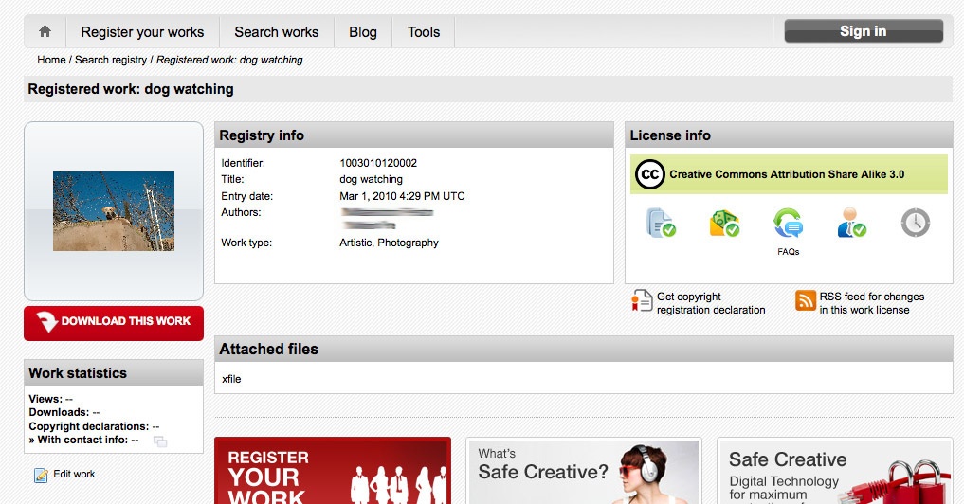The width and height of the screenshot is (964, 504).
Task: Open the Search works menu
Action: (277, 32)
